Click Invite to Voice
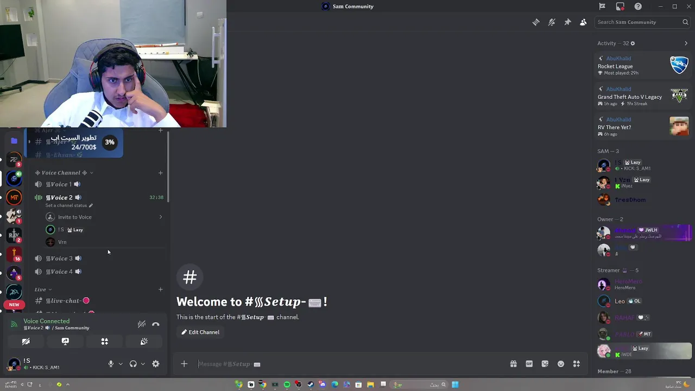This screenshot has height=391, width=695. [x=104, y=217]
